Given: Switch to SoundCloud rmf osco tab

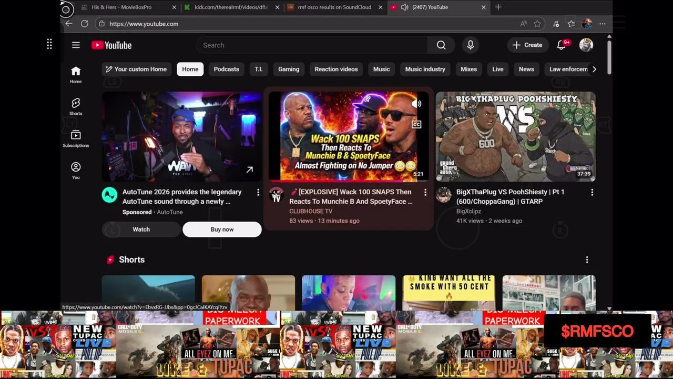Looking at the screenshot, I should pyautogui.click(x=334, y=7).
